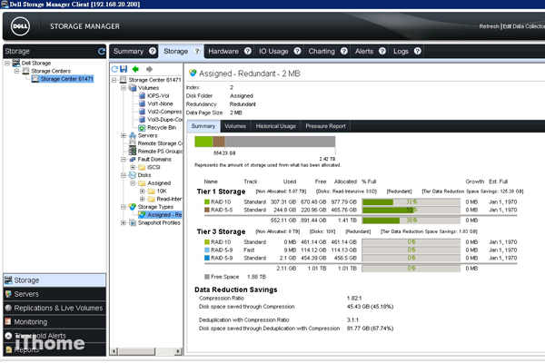The image size is (545, 363).
Task: Open help icon next to Summary tab
Action: (x=153, y=51)
